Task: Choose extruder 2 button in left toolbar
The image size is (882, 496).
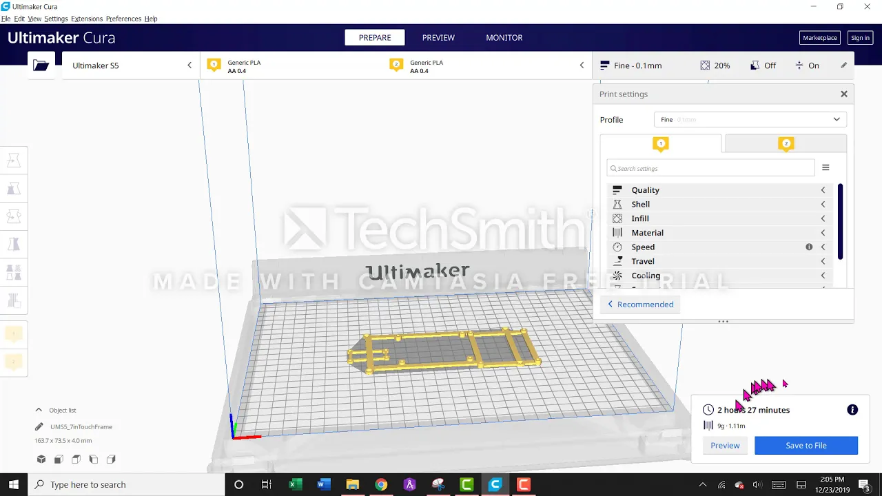Action: coord(14,362)
